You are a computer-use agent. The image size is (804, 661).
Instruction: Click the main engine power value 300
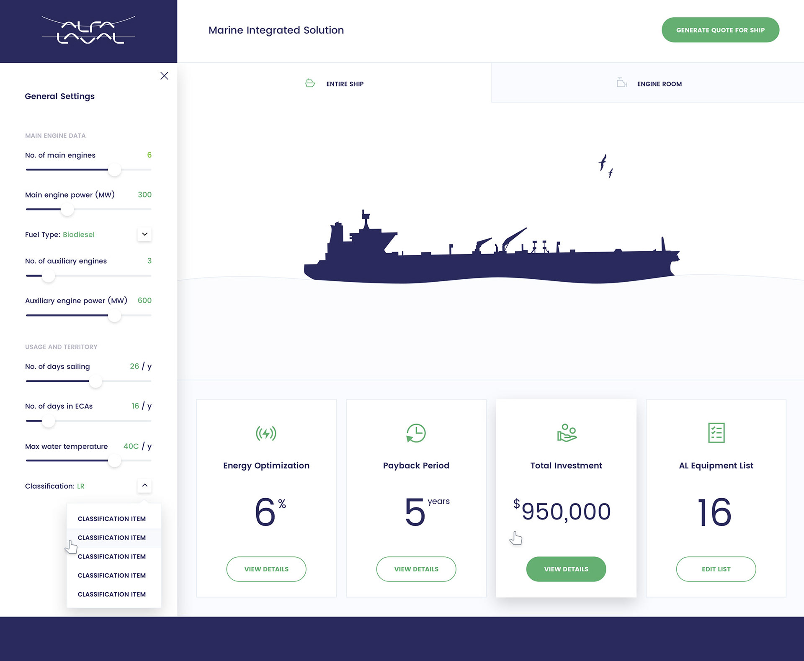(x=144, y=195)
